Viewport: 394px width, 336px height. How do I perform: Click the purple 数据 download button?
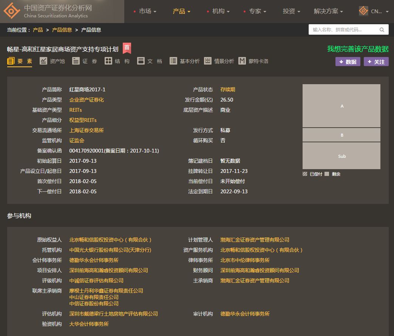pyautogui.click(x=348, y=62)
